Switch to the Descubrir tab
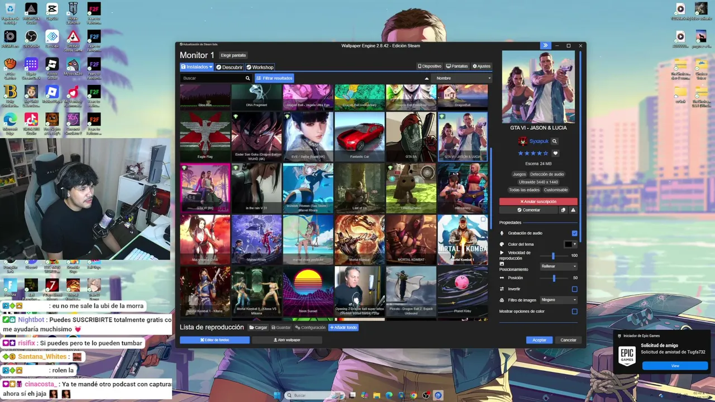Image resolution: width=715 pixels, height=402 pixels. 230,67
